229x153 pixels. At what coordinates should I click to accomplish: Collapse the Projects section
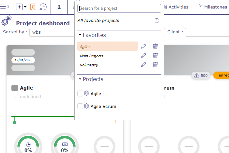coord(80,79)
